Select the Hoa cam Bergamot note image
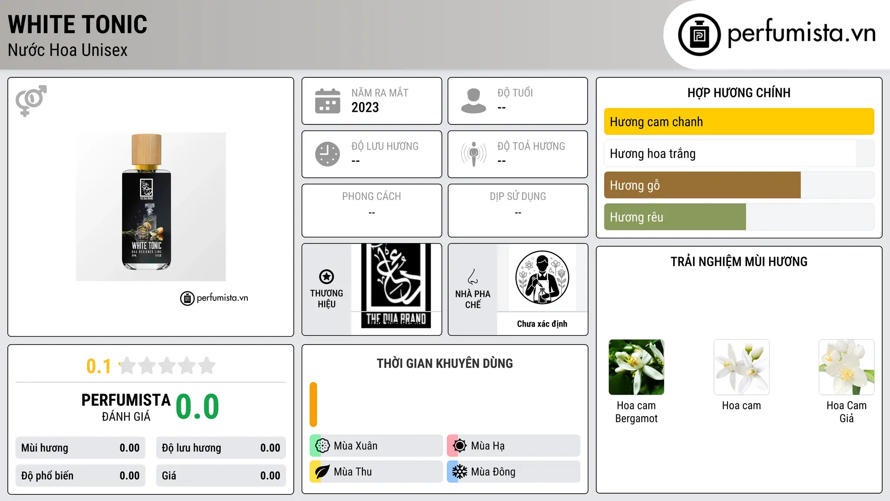Screen dimensions: 890x501 [636, 367]
